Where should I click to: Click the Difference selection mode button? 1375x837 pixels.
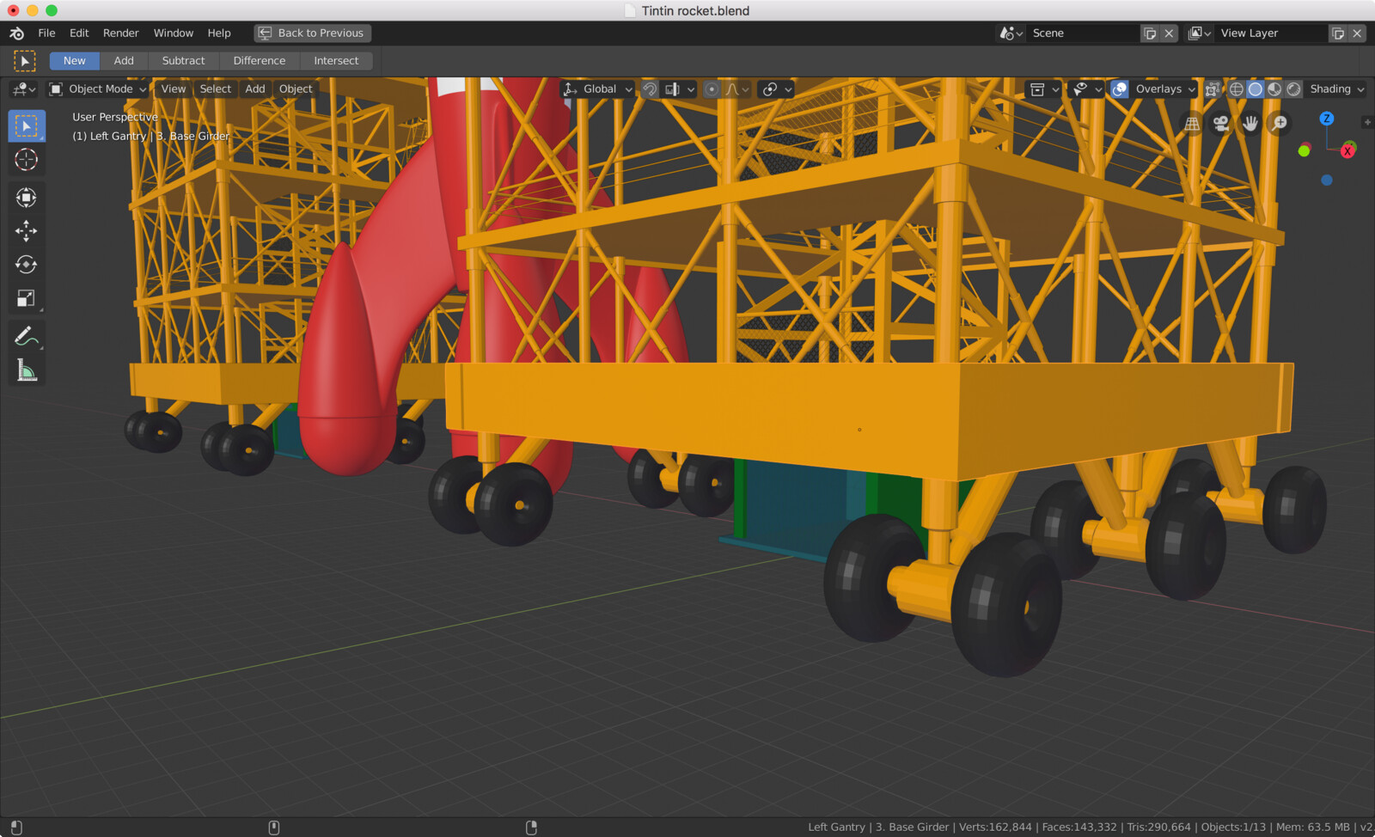click(259, 60)
